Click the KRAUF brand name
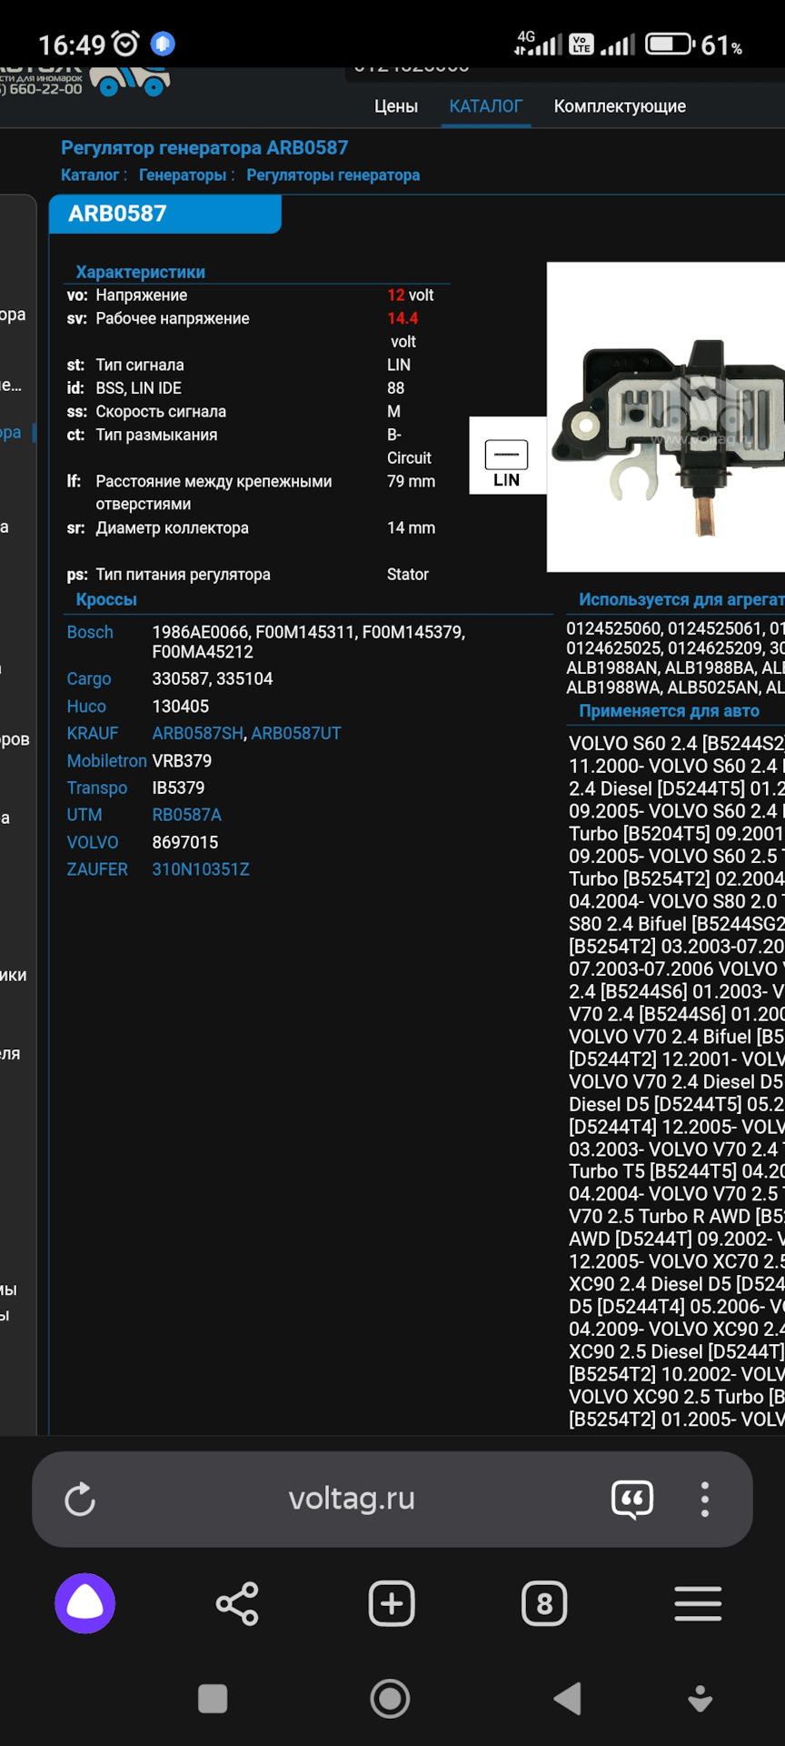785x1746 pixels. (x=93, y=733)
